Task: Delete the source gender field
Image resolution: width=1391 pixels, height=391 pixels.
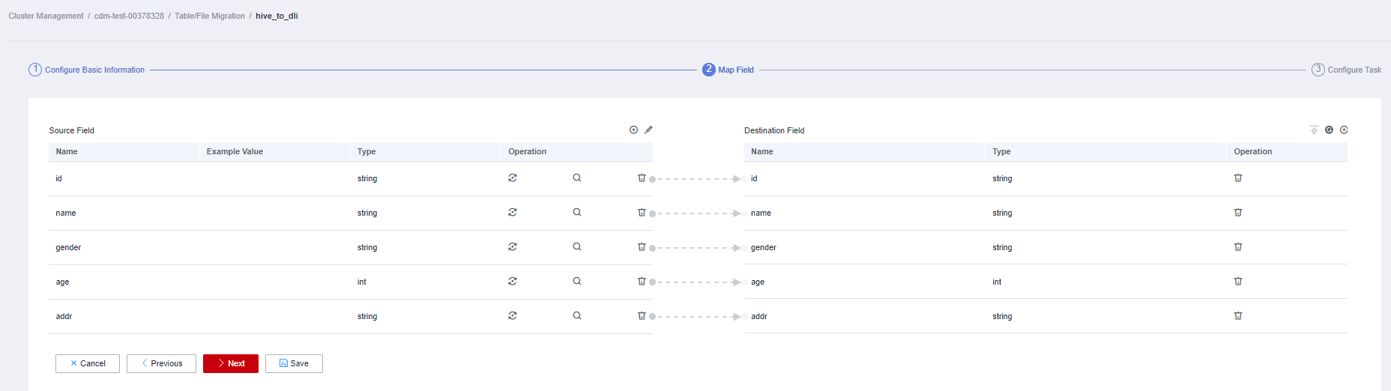Action: point(642,247)
